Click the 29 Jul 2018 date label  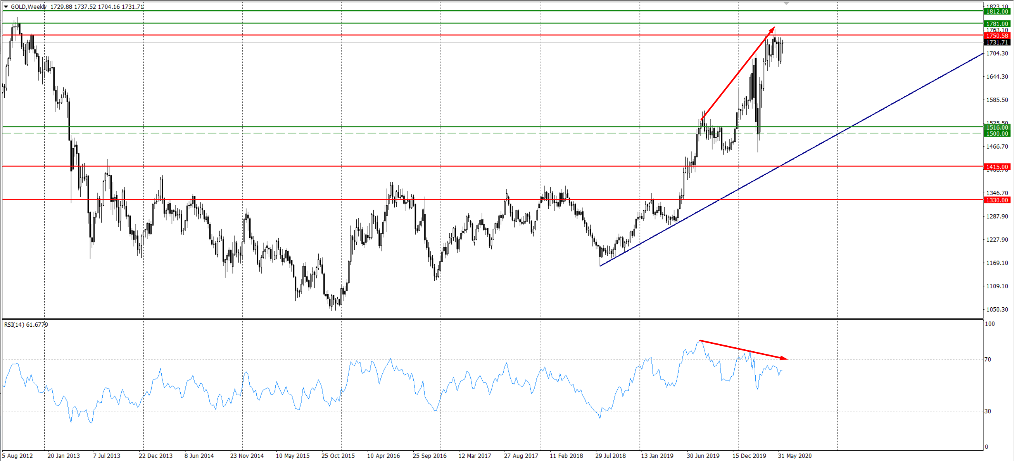[x=610, y=456]
